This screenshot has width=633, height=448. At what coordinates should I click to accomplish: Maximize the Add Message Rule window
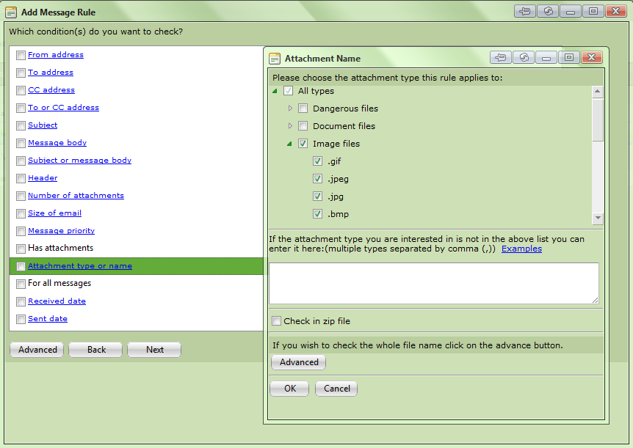pyautogui.click(x=593, y=11)
